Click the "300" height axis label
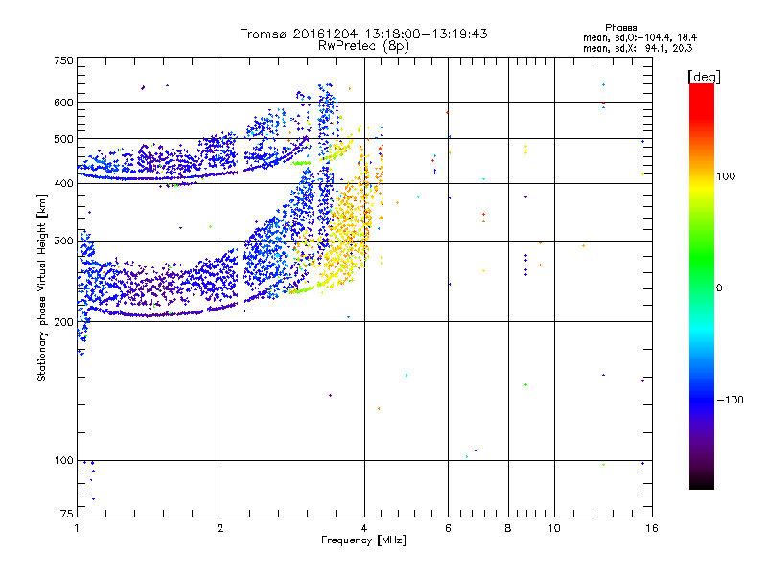Image resolution: width=767 pixels, height=575 pixels. [63, 241]
